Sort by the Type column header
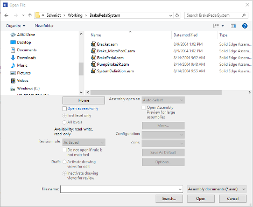The image size is (253, 207). [x=223, y=35]
